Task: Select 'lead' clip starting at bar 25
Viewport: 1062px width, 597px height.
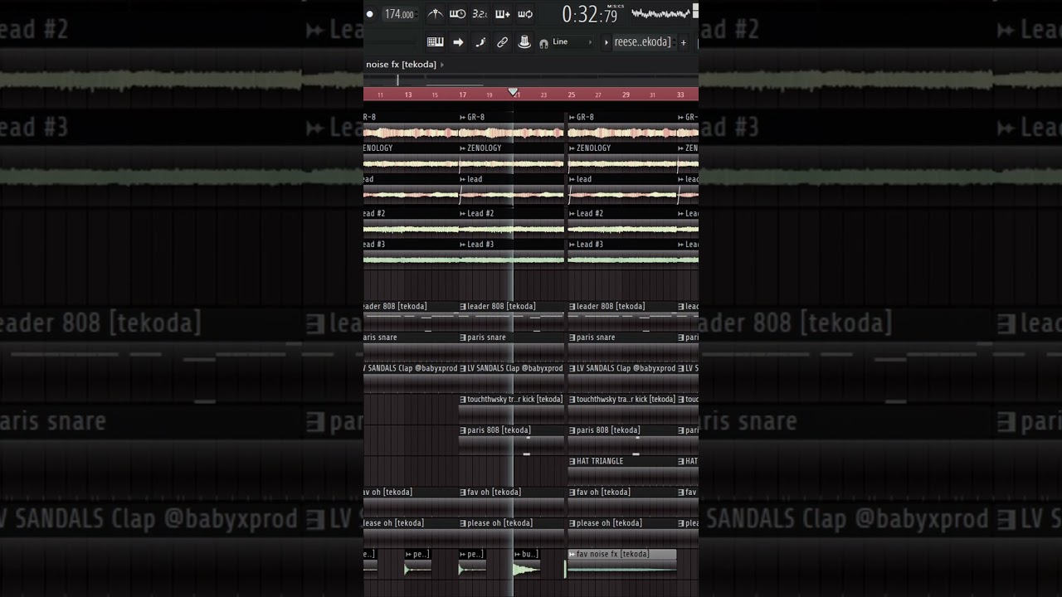Action: tap(622, 189)
